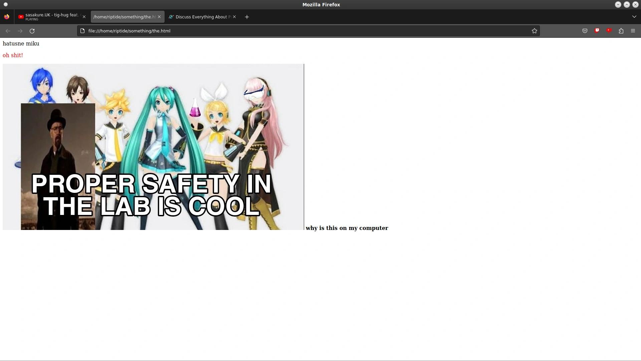Switch to the sasakure.UK YouTube tab
This screenshot has width=641, height=361.
(x=50, y=17)
